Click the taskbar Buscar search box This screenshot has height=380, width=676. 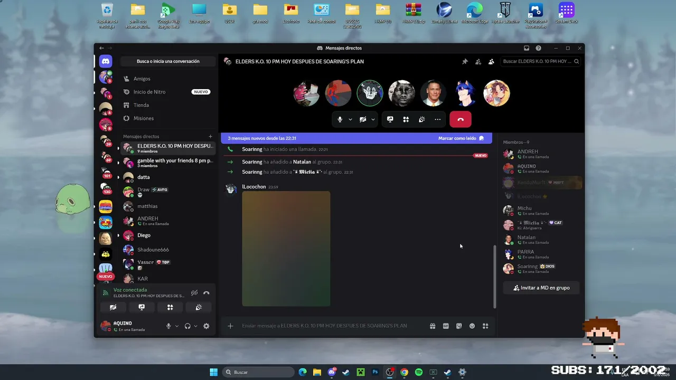258,372
